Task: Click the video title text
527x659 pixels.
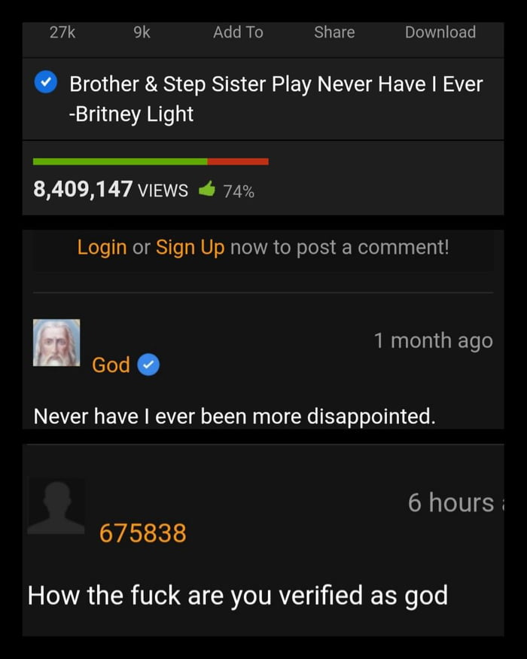Action: point(276,99)
